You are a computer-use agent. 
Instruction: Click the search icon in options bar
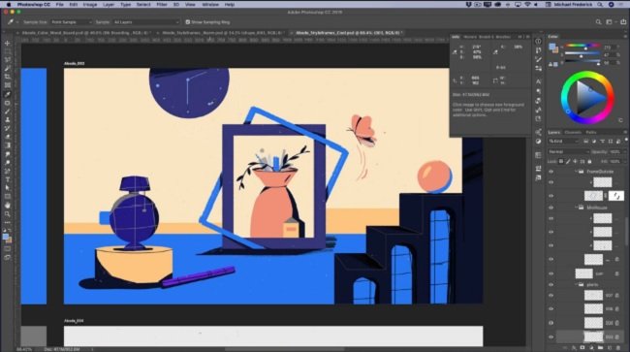(x=599, y=22)
